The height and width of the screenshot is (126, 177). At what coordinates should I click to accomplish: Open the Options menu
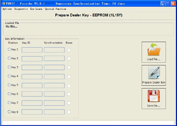(x=7, y=9)
